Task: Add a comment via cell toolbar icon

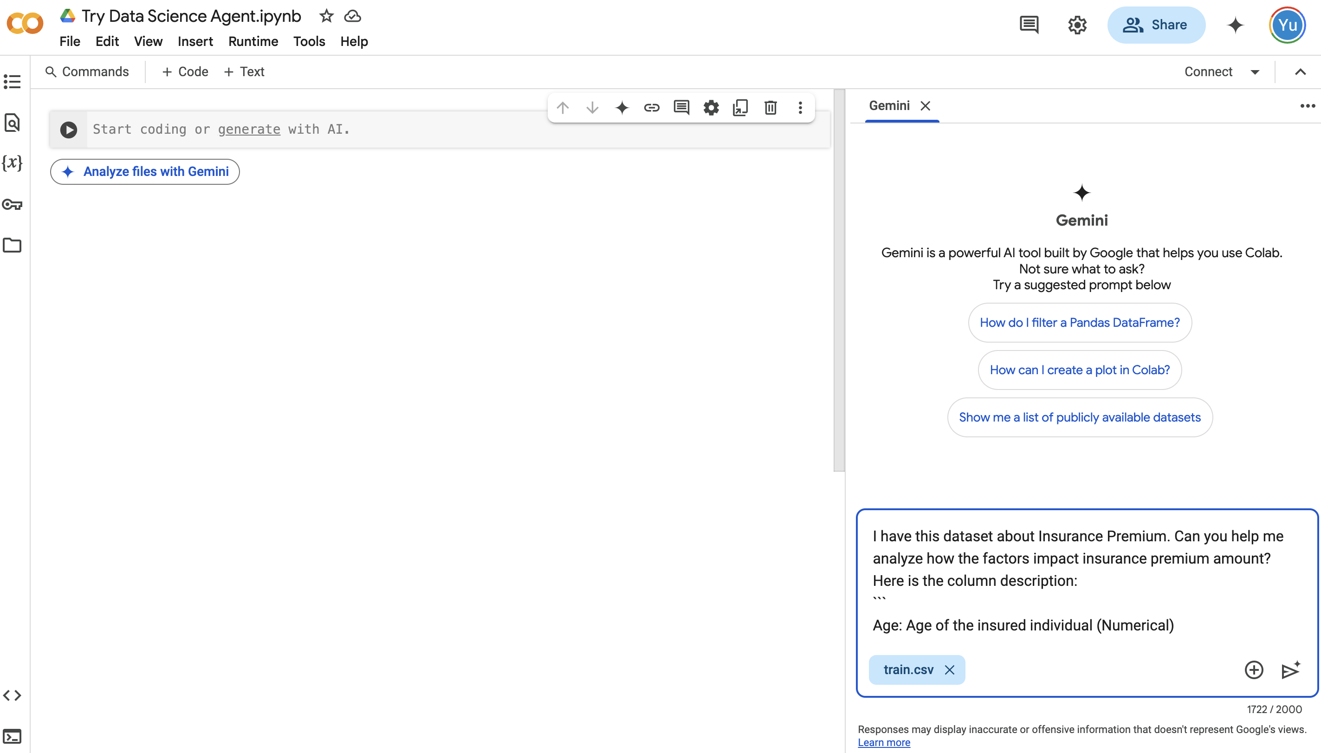Action: coord(681,108)
